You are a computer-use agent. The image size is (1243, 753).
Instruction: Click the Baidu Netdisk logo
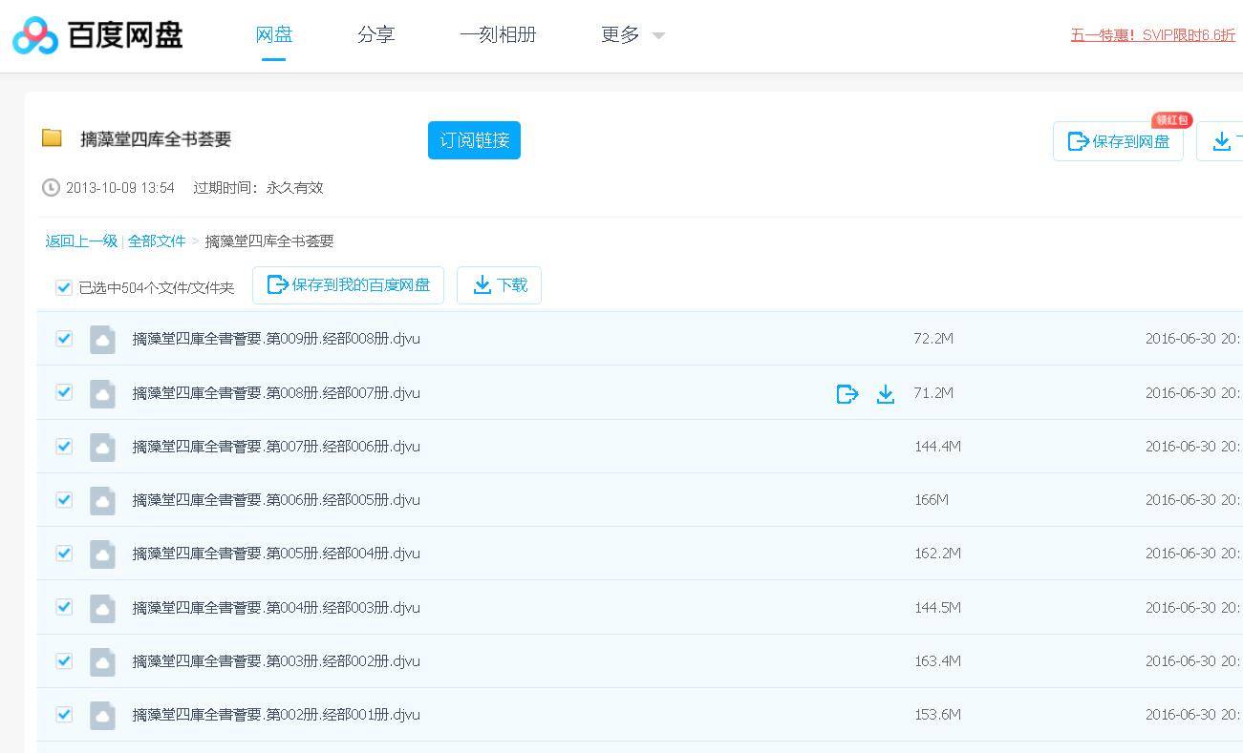[x=97, y=35]
